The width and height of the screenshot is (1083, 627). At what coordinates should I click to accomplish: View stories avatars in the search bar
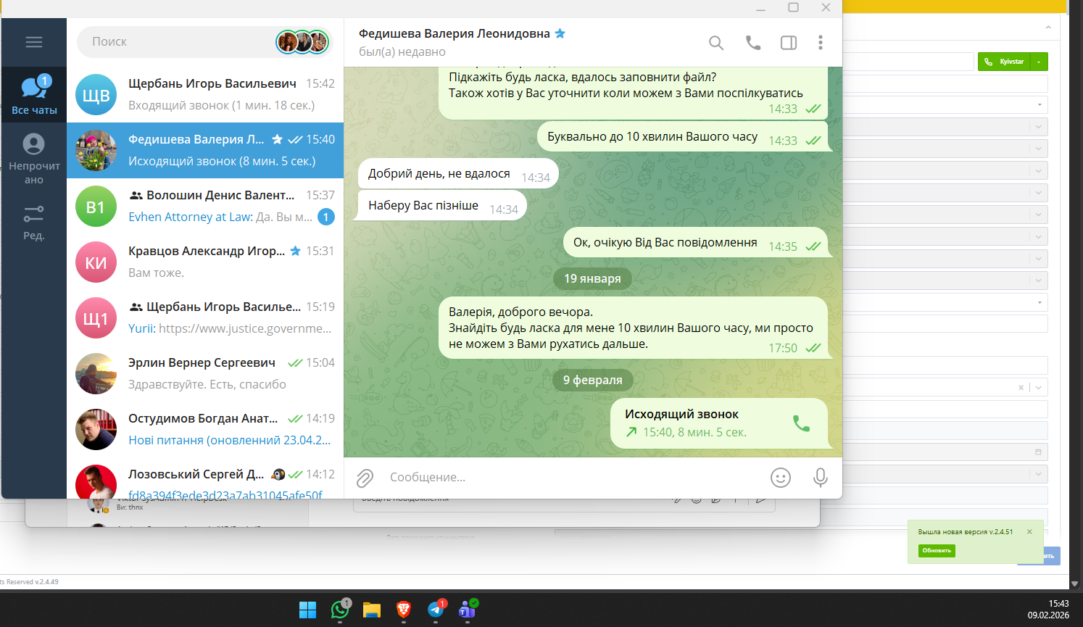click(303, 42)
